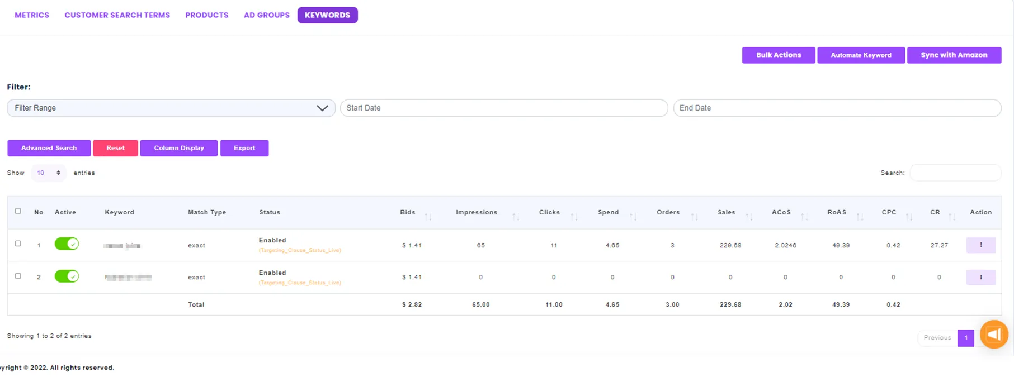Screen dimensions: 1014x377
Task: Open the Filter Range dropdown
Action: pyautogui.click(x=171, y=108)
